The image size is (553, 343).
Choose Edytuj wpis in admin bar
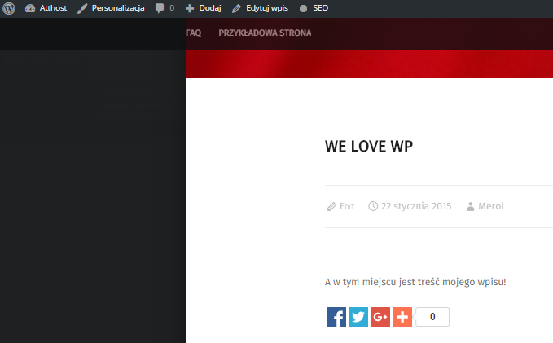point(267,8)
